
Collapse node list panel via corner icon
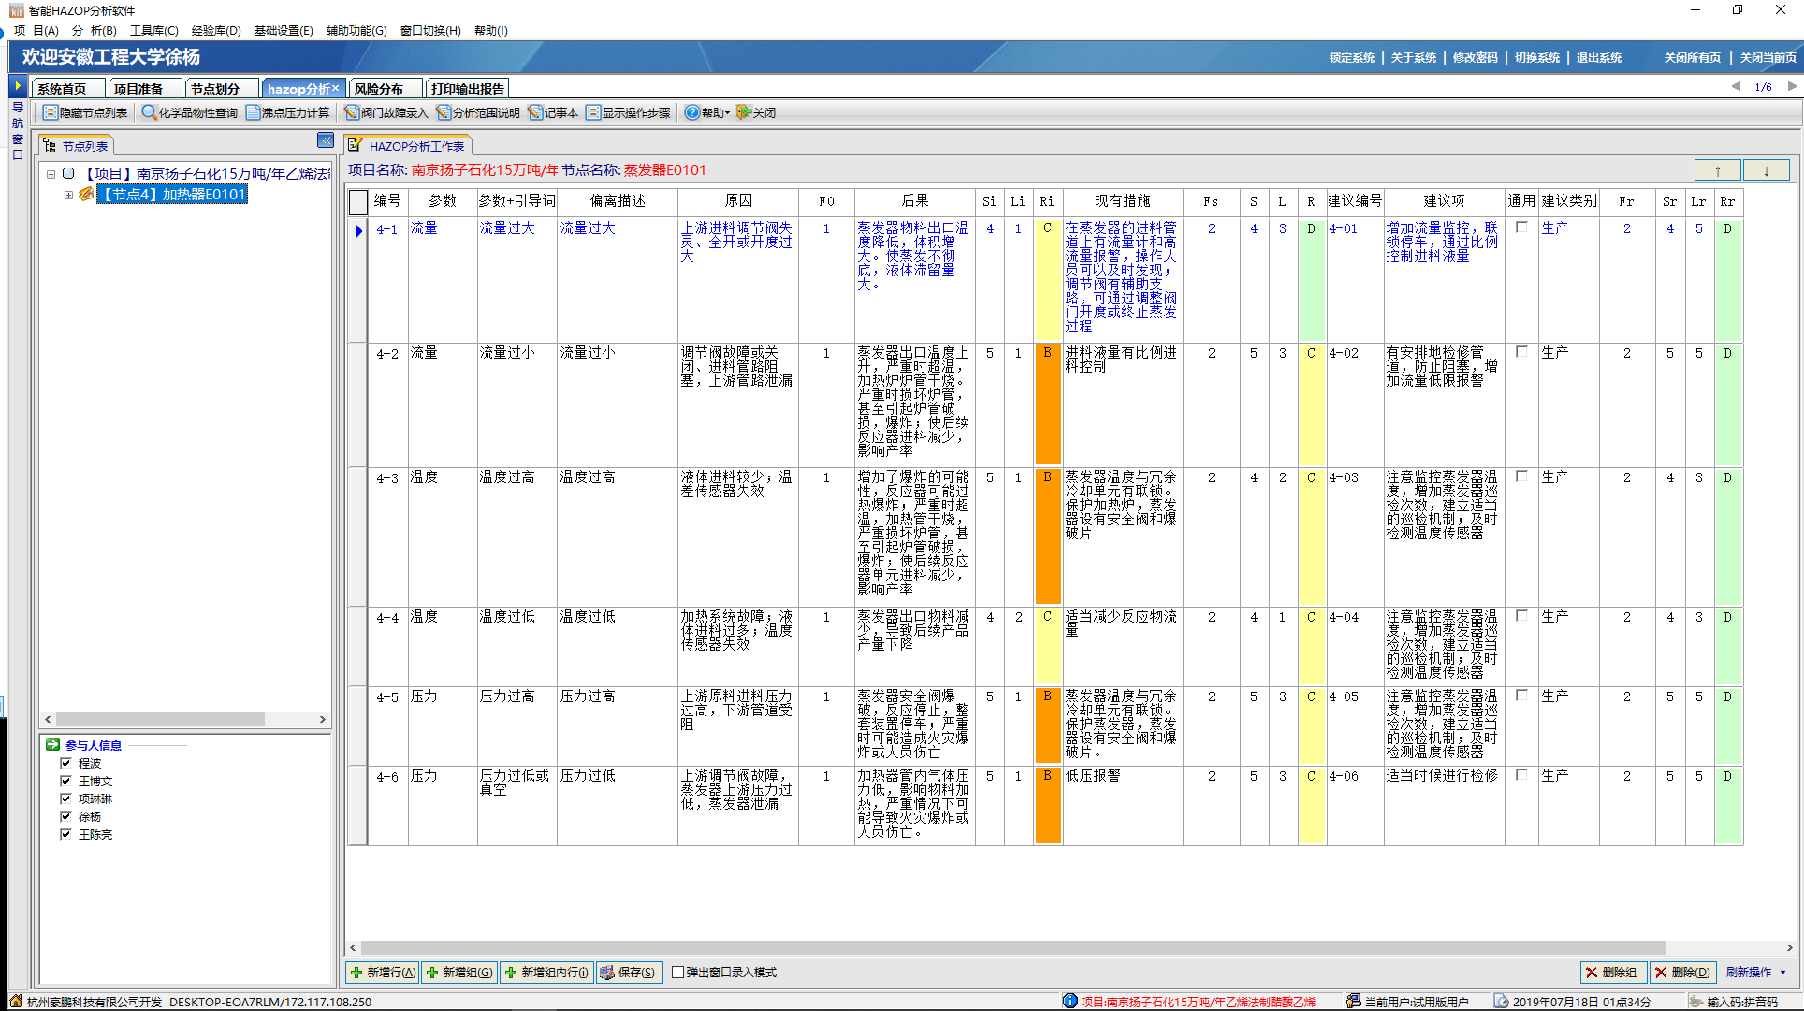click(325, 140)
